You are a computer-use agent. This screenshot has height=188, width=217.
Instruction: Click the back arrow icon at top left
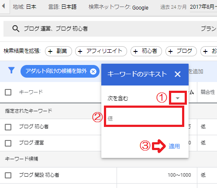tap(3, 6)
